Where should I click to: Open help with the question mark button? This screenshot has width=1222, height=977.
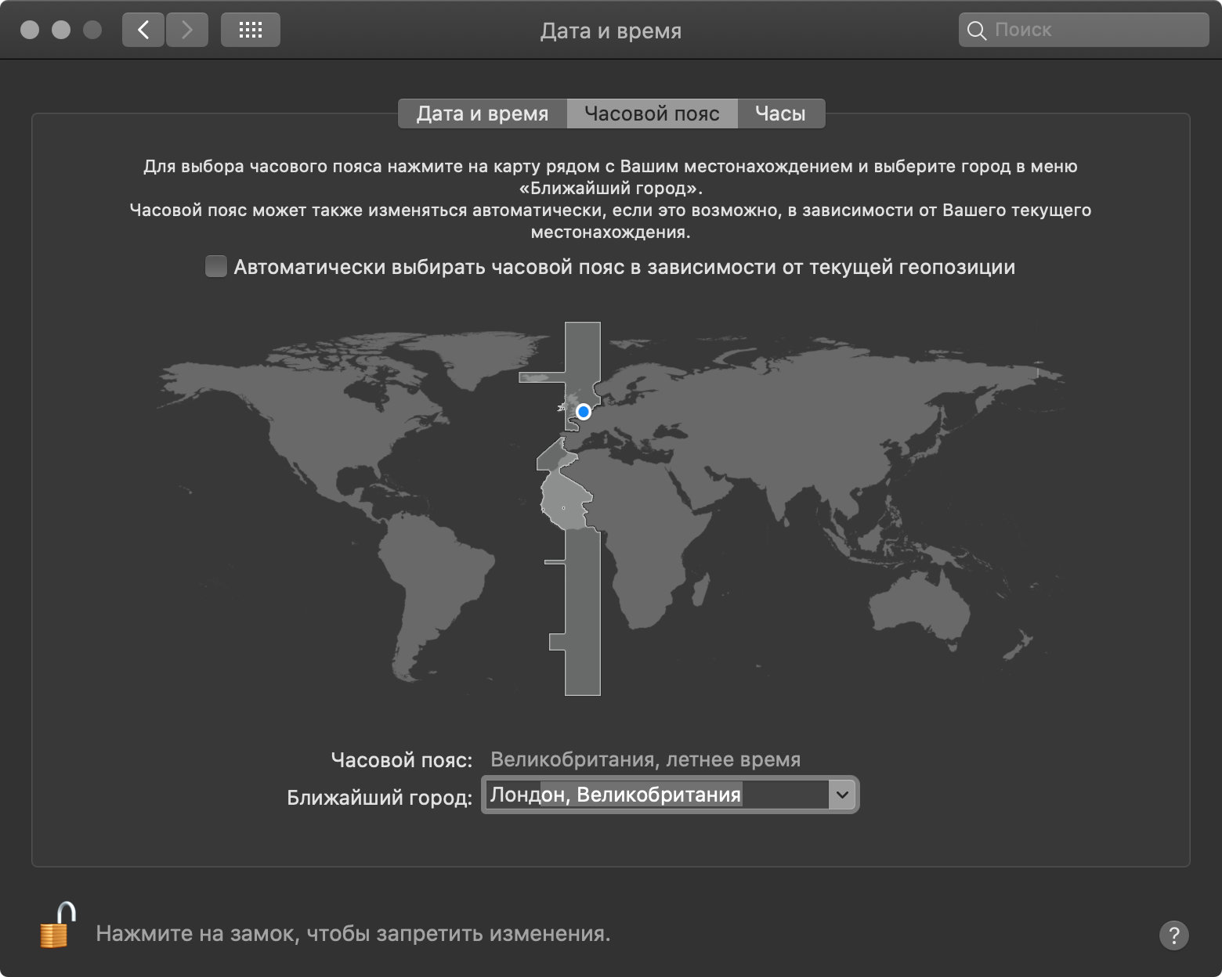click(x=1173, y=935)
